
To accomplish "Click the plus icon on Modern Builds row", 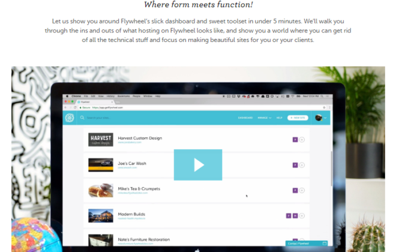I will 302,215.
